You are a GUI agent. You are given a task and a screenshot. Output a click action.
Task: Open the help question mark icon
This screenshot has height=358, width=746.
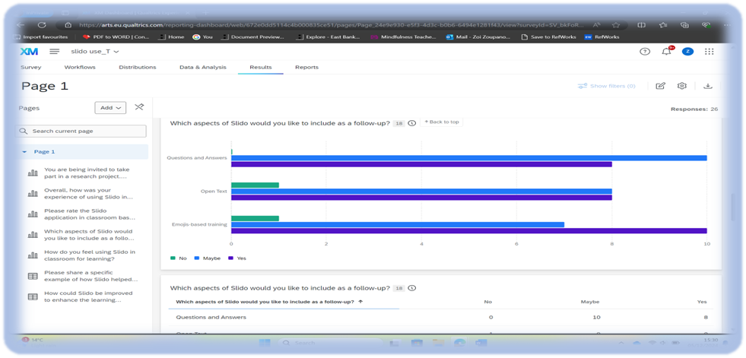(645, 52)
